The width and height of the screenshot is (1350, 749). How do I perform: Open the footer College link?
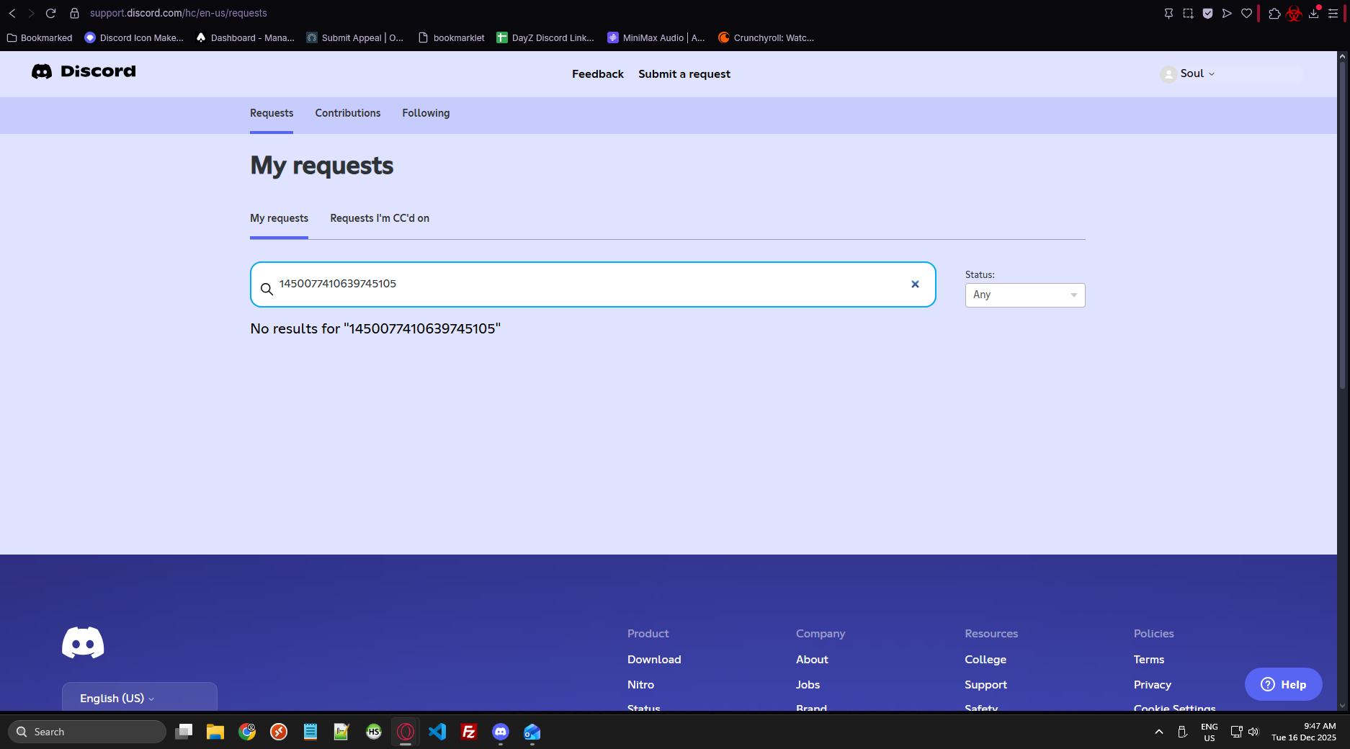[985, 660]
